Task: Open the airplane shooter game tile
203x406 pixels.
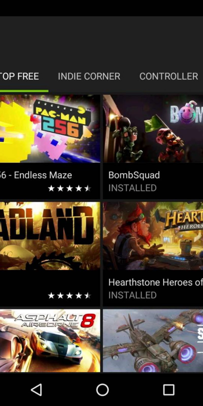Action: tap(153, 341)
